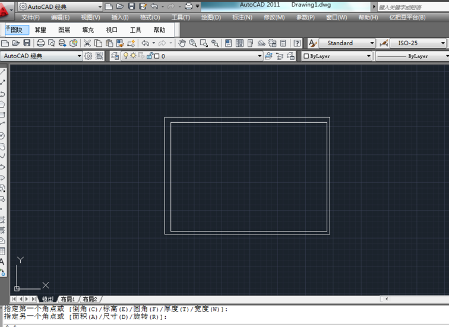Activate the Pan hand tool
449x327 pixels.
pos(182,43)
